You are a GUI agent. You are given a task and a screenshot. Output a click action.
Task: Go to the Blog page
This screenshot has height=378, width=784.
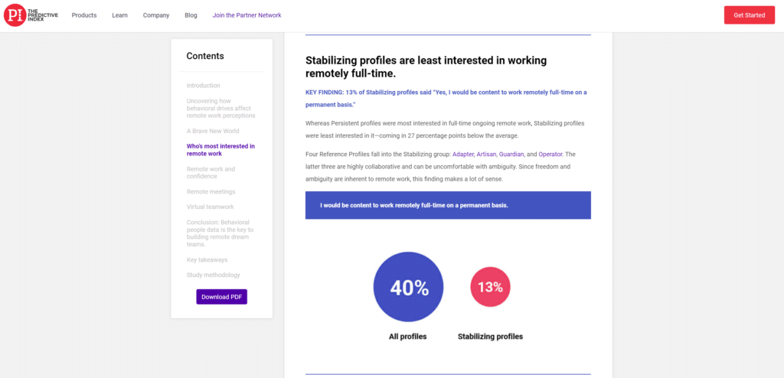click(x=191, y=15)
